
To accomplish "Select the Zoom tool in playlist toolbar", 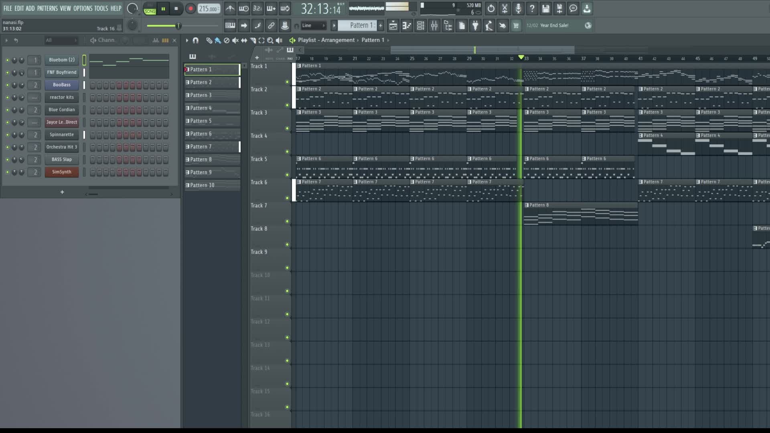I will pyautogui.click(x=270, y=40).
